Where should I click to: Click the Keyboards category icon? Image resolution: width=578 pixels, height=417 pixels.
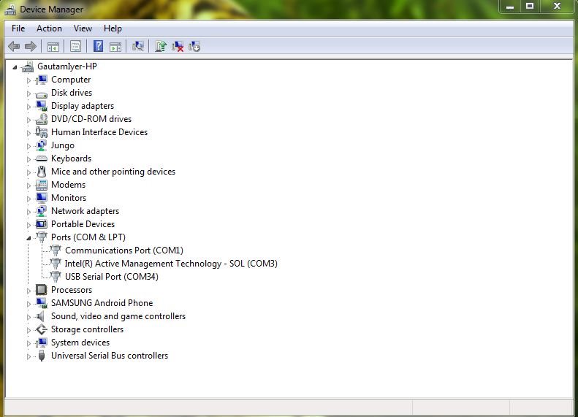coord(41,158)
